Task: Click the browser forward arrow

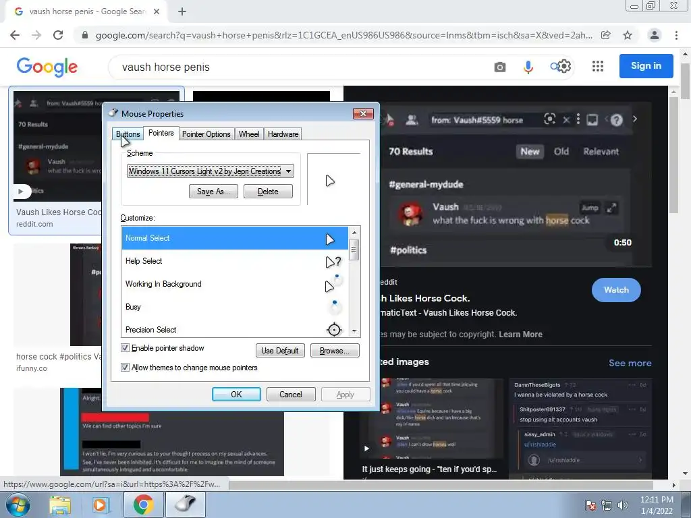Action: [36, 35]
